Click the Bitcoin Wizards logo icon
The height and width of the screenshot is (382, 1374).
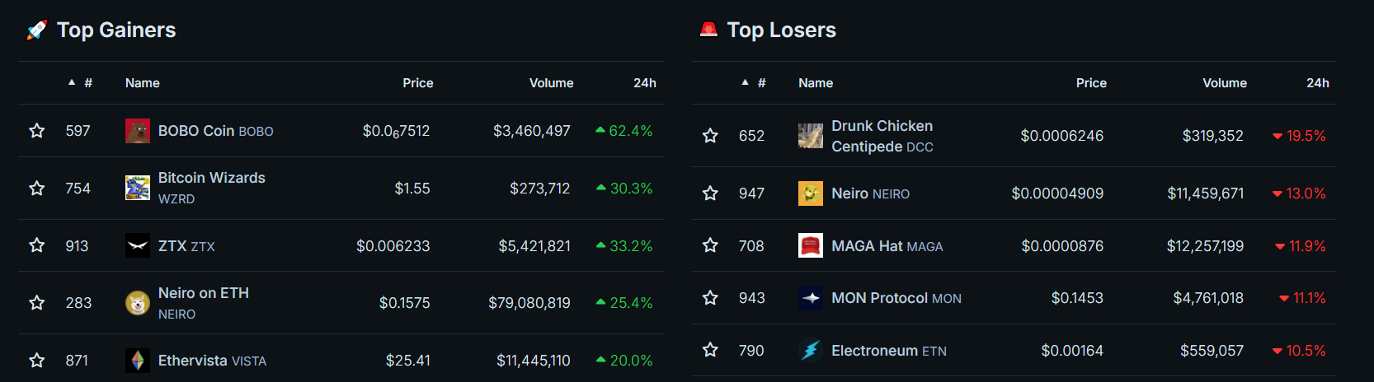137,189
